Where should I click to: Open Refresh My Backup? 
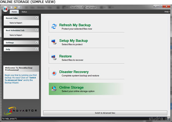(x=87, y=26)
